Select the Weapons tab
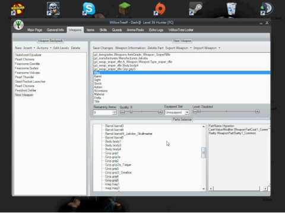 click(x=75, y=30)
